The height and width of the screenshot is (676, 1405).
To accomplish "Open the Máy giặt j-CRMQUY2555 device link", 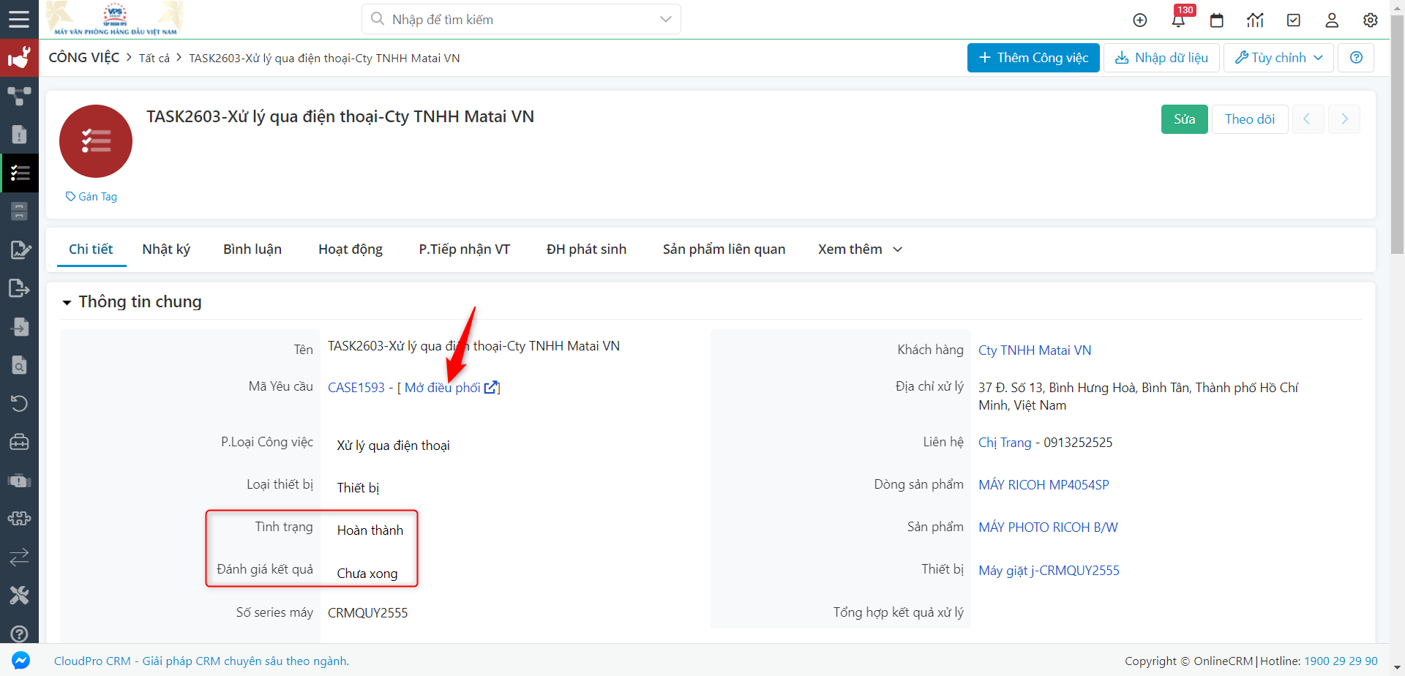I will tap(1049, 571).
